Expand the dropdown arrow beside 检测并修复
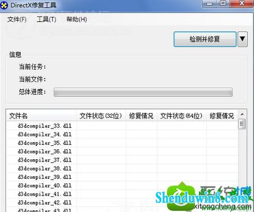Image resolution: width=254 pixels, height=212 pixels. [x=243, y=39]
